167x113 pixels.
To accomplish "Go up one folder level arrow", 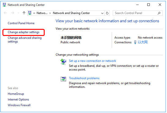I will click(x=24, y=13).
